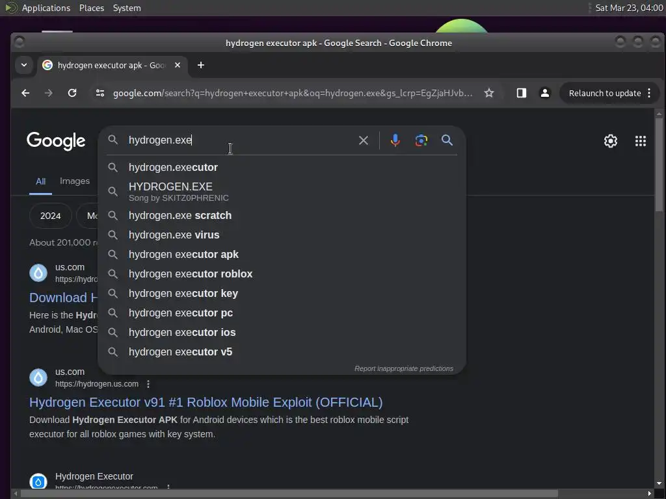Select suggestion hydrogen executor pc

282,313
